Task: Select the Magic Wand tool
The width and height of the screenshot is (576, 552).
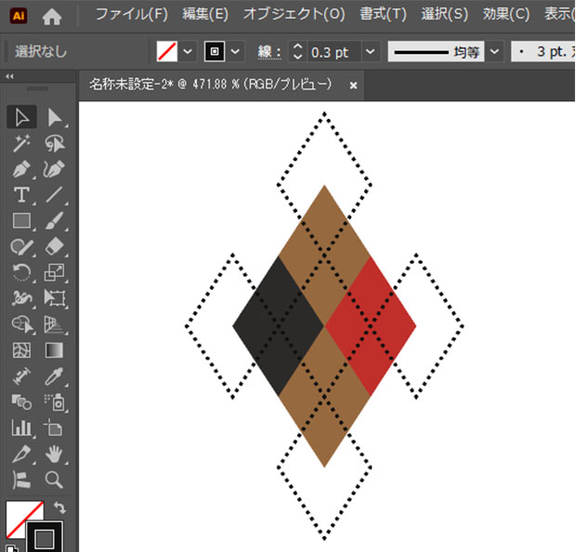Action: 22,143
